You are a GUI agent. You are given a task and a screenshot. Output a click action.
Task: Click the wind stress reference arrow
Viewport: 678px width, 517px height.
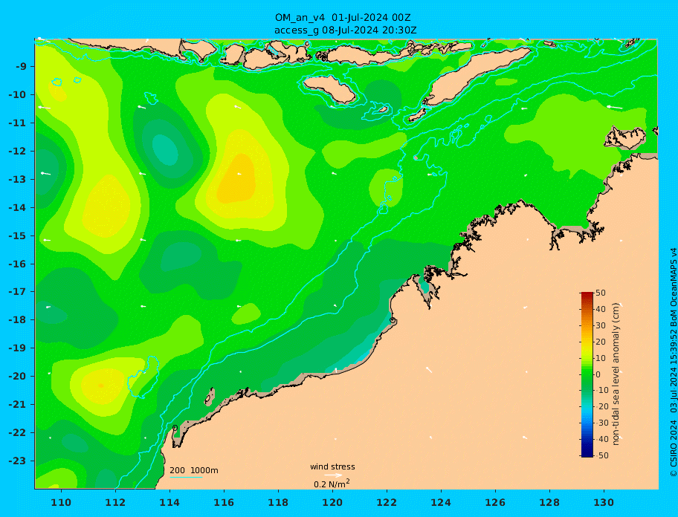coord(333,475)
